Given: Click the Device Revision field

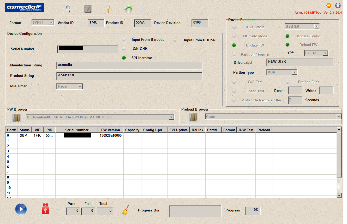Looking at the screenshot, I should coord(200,23).
